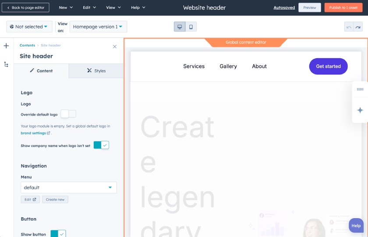Close the Site header panel
The image size is (368, 237).
(x=115, y=46)
